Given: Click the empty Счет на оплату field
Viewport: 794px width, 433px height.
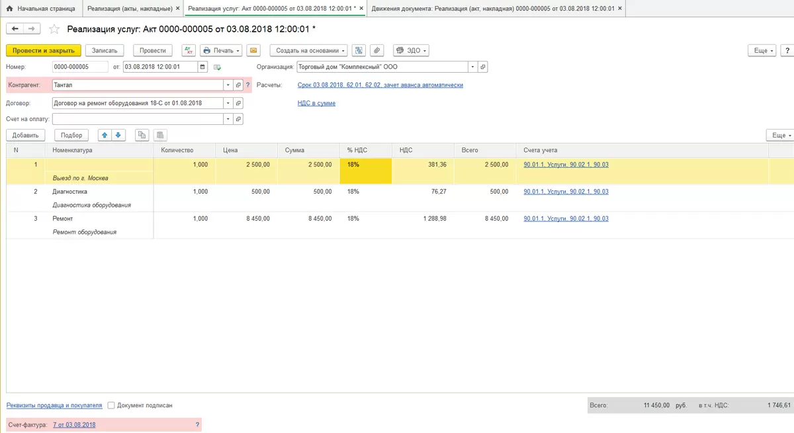Looking at the screenshot, I should [138, 119].
